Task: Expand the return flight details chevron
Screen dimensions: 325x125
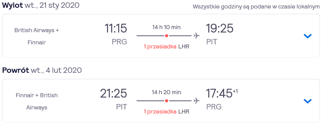Action: 308,101
